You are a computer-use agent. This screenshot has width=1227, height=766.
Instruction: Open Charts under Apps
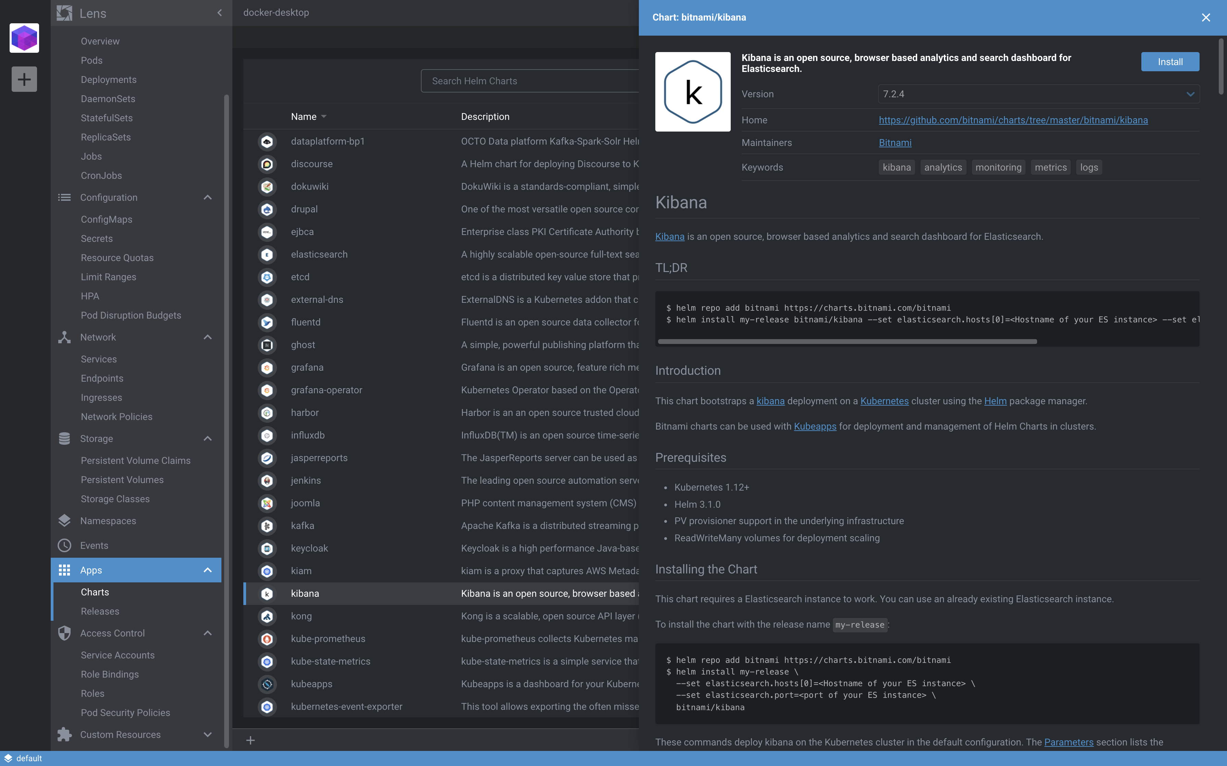95,592
